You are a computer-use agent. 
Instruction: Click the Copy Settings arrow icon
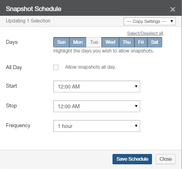tap(172, 21)
